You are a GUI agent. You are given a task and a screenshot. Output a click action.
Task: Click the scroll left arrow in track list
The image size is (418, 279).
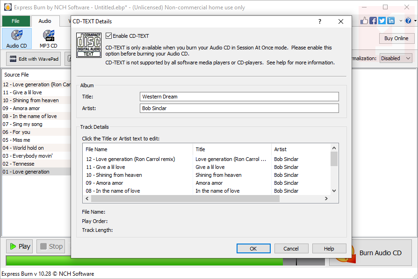tap(87, 198)
